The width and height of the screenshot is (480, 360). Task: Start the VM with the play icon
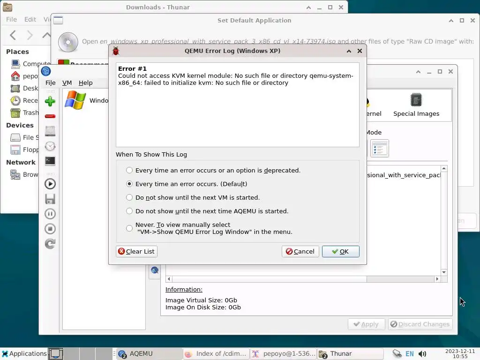coord(50,184)
